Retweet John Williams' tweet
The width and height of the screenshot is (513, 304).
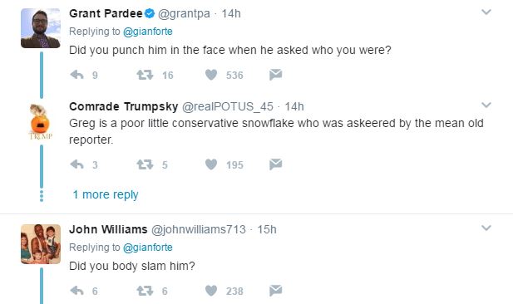tap(145, 291)
